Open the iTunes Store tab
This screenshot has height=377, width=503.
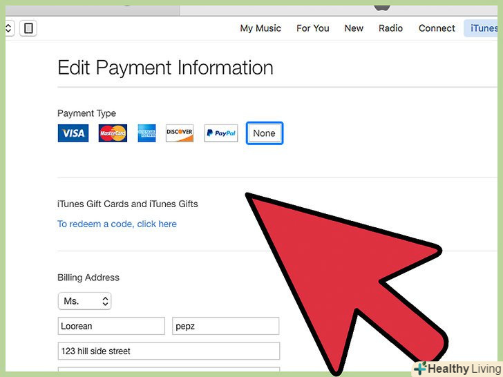(x=481, y=28)
